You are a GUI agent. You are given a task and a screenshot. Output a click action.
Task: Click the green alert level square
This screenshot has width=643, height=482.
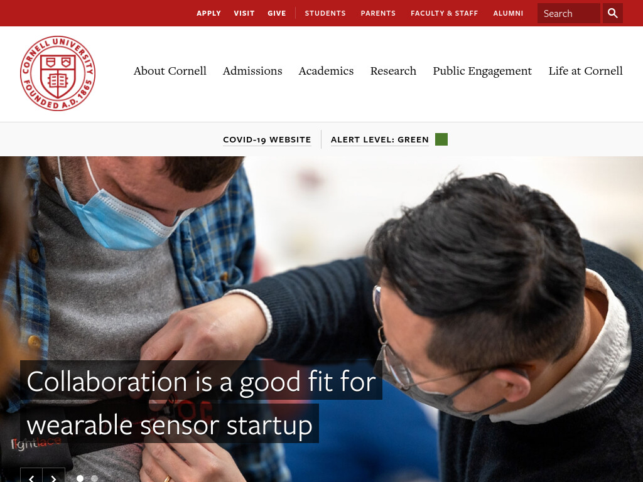coord(441,139)
